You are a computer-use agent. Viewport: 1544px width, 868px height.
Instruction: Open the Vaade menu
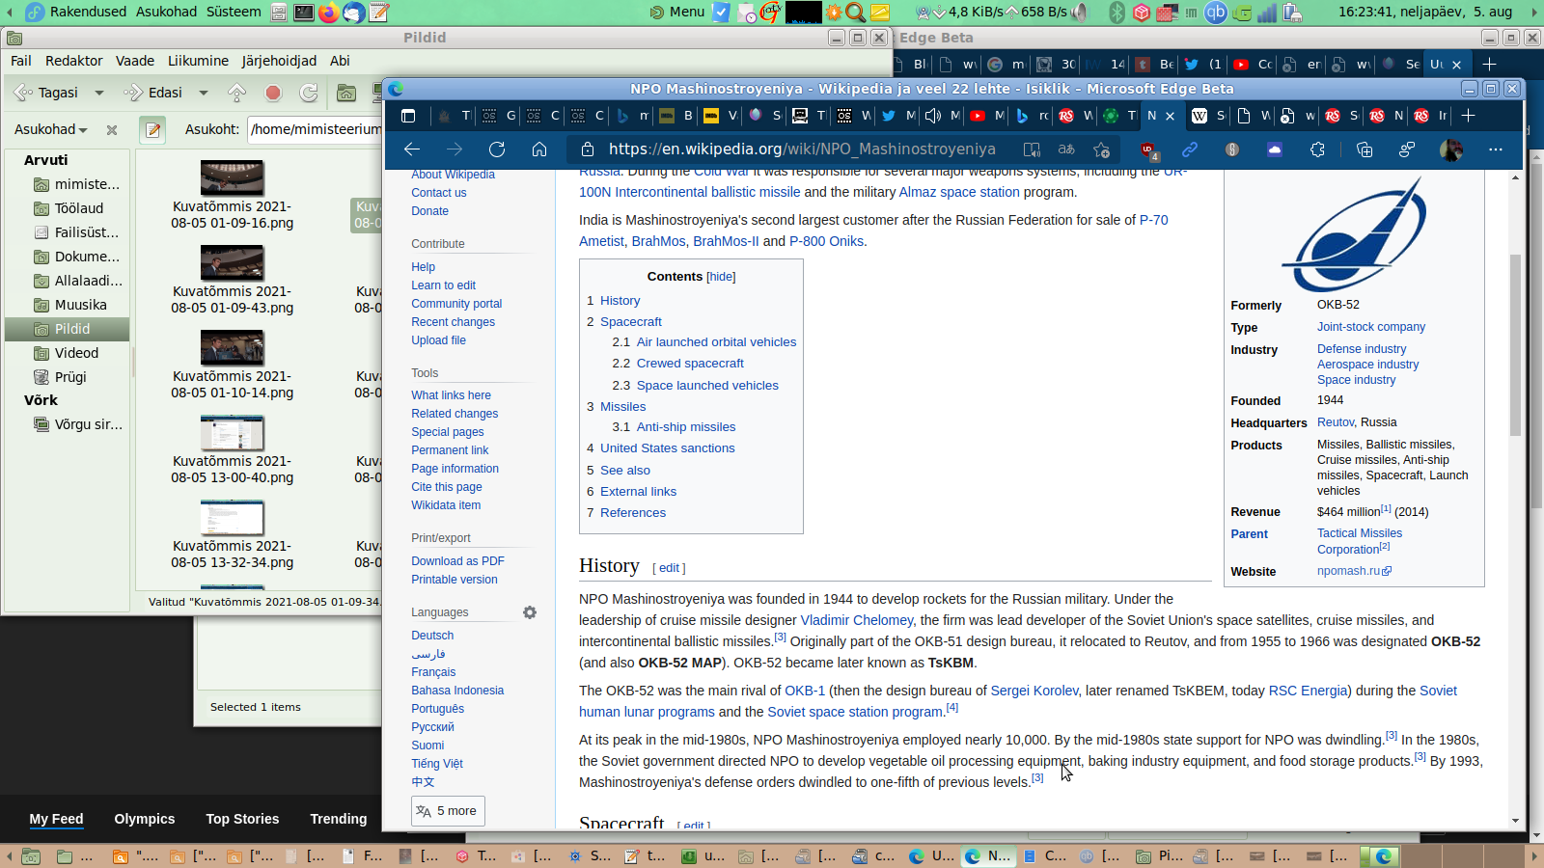coord(135,61)
